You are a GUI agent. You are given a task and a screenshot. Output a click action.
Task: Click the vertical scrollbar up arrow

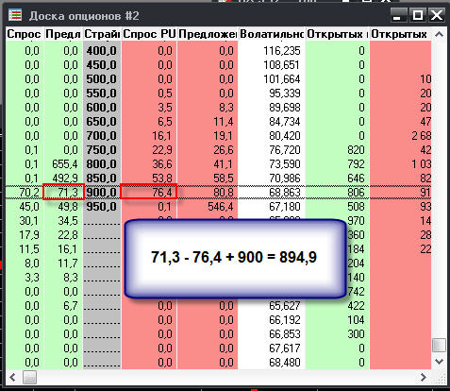coord(439,34)
